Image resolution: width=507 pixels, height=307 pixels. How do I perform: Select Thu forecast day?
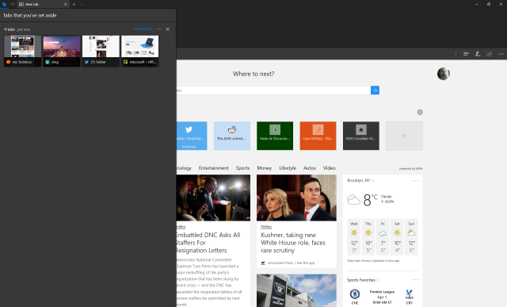click(368, 237)
